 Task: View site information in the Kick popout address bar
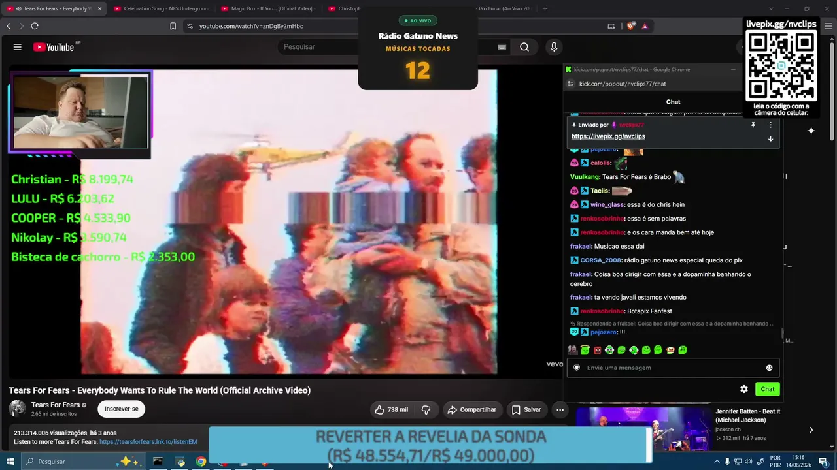[x=570, y=84]
